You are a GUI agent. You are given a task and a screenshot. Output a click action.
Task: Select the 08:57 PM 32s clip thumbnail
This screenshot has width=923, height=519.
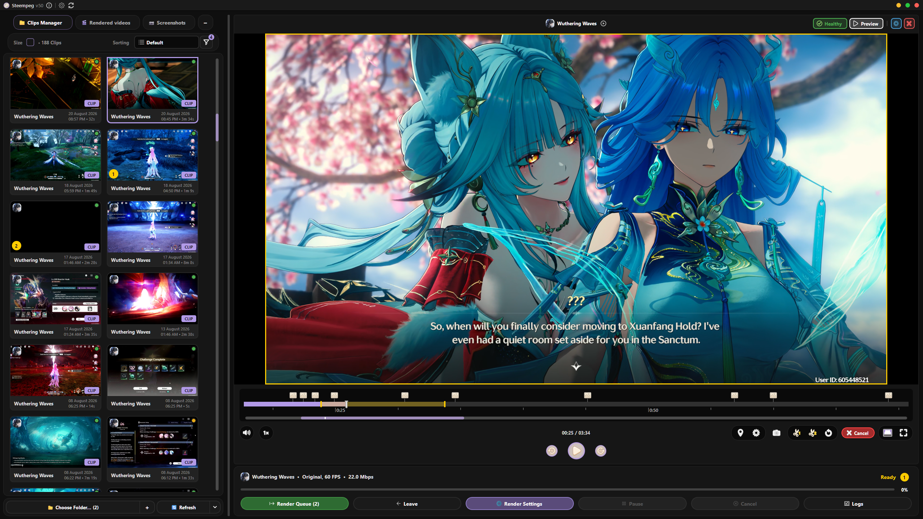[x=56, y=83]
